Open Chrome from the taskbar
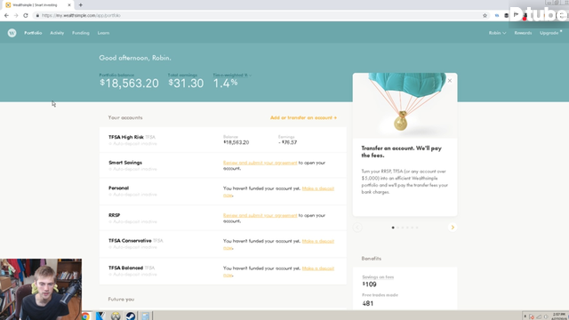The height and width of the screenshot is (320, 569). tap(85, 316)
